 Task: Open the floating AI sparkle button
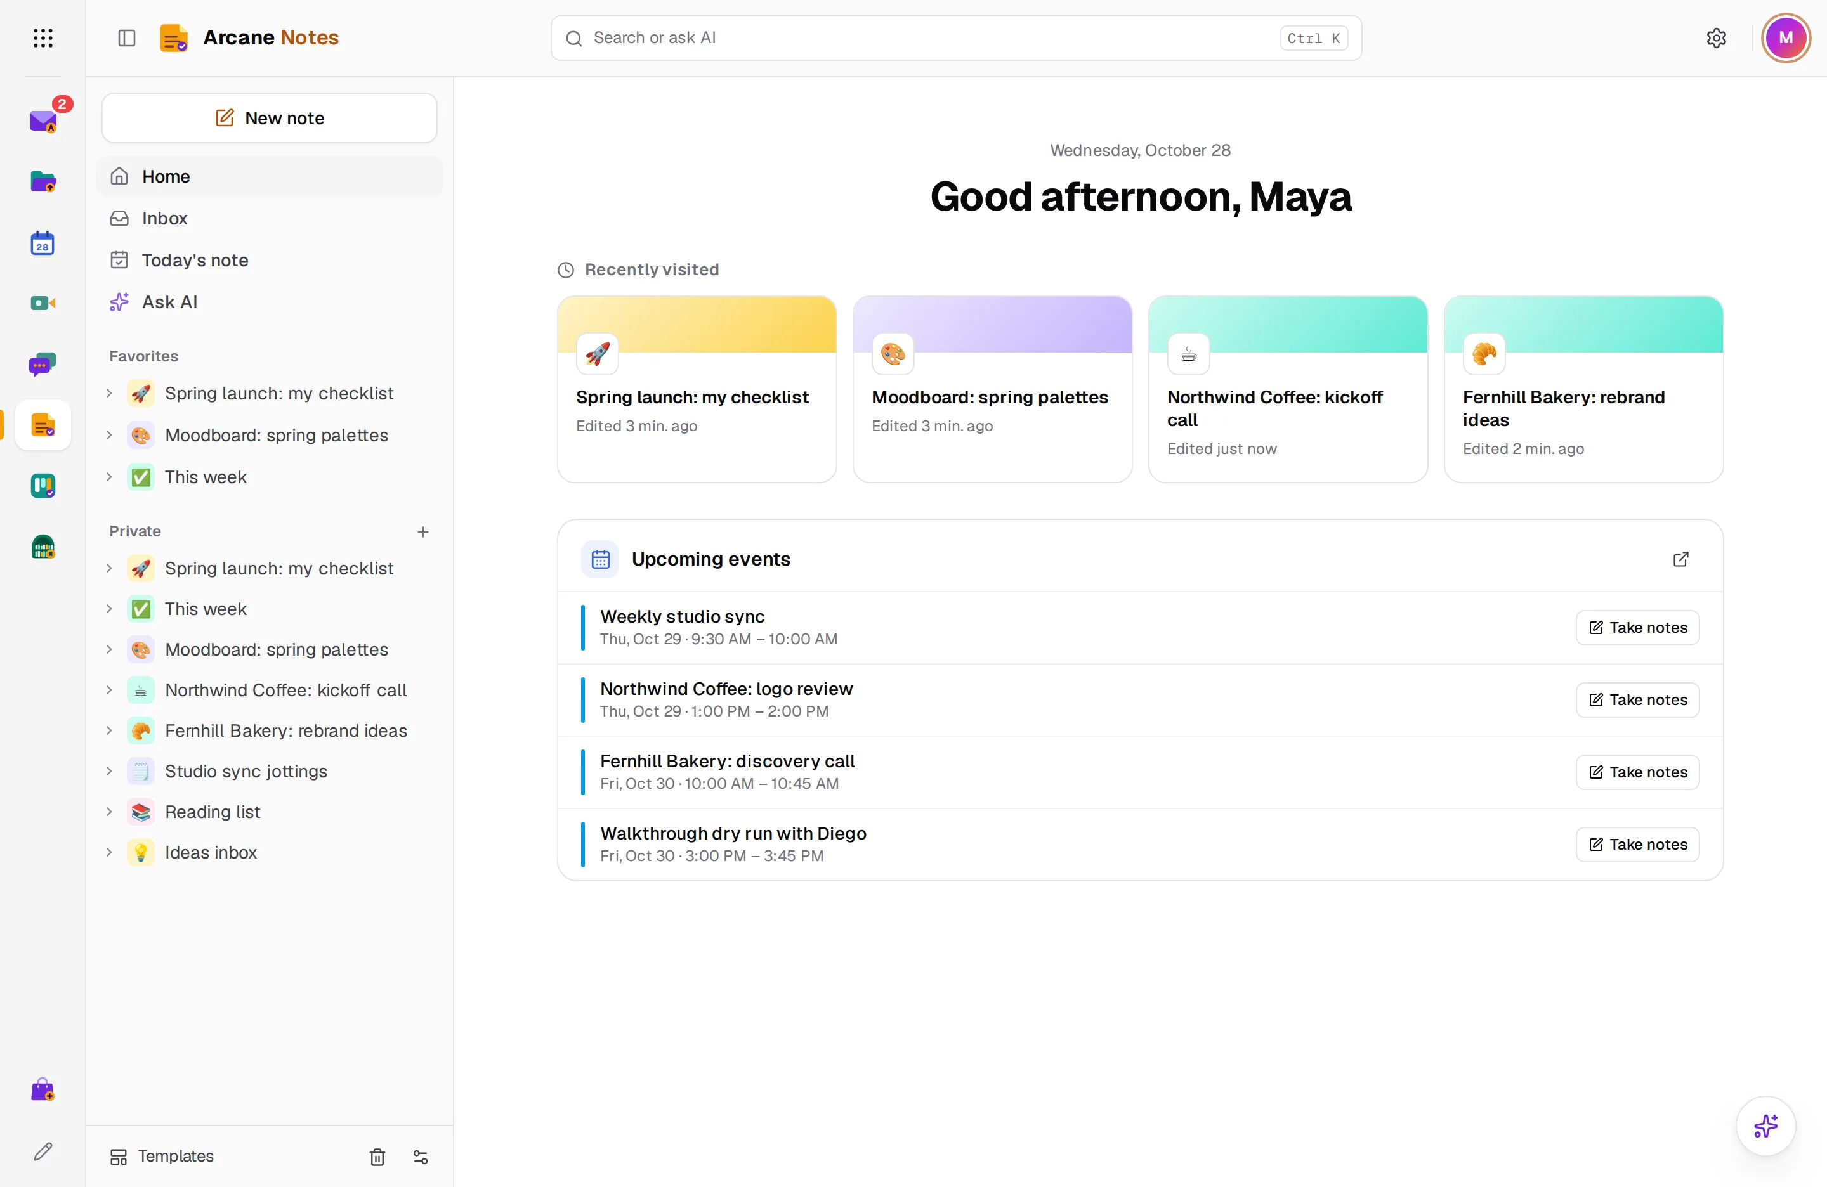coord(1765,1125)
